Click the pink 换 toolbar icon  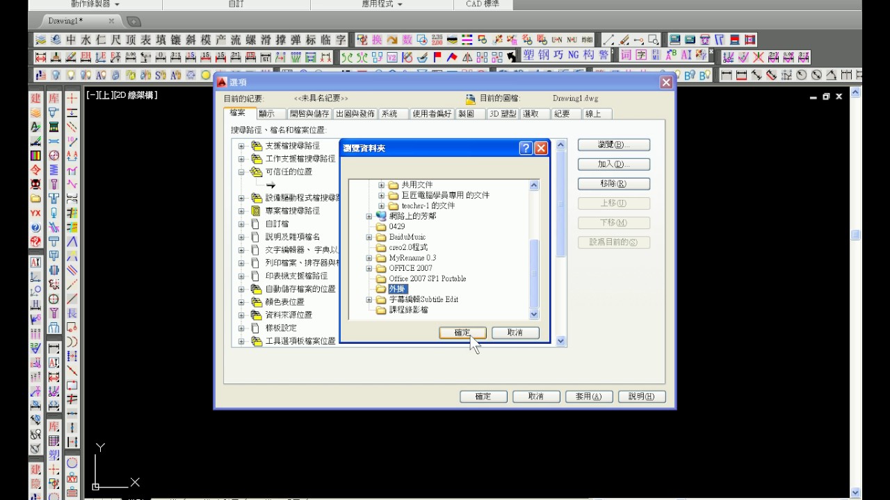377,40
